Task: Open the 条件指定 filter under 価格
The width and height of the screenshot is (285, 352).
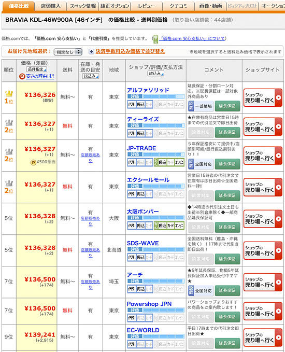Action: pos(37,69)
